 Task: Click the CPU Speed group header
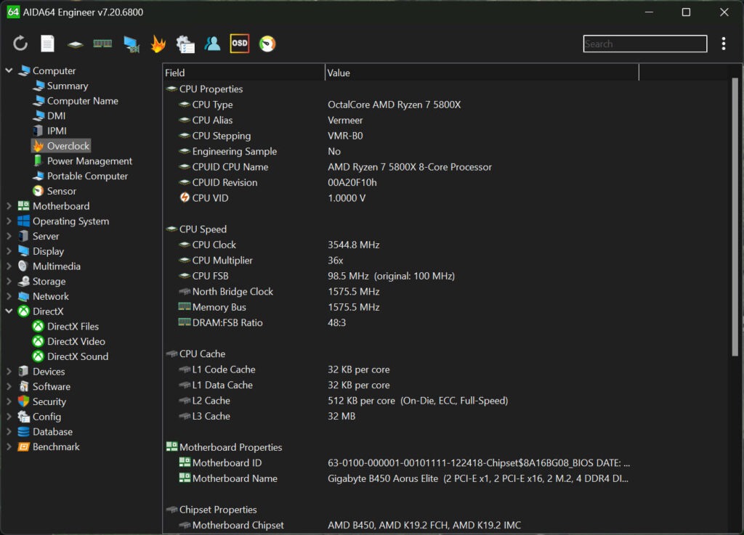coord(196,229)
